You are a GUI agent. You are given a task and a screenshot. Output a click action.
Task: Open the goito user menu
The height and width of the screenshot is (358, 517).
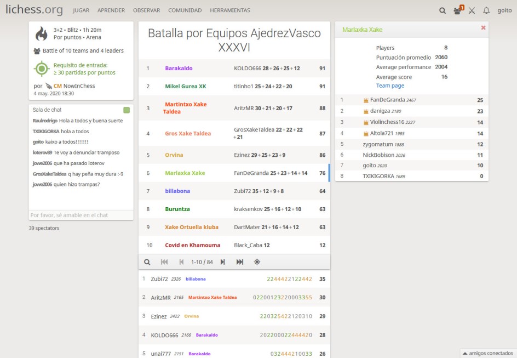504,10
